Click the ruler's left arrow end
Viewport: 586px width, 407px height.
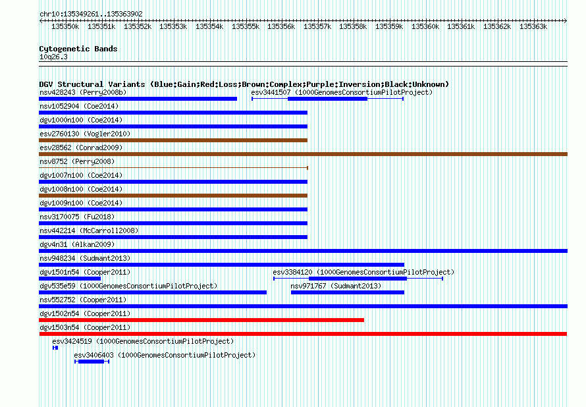pos(41,21)
